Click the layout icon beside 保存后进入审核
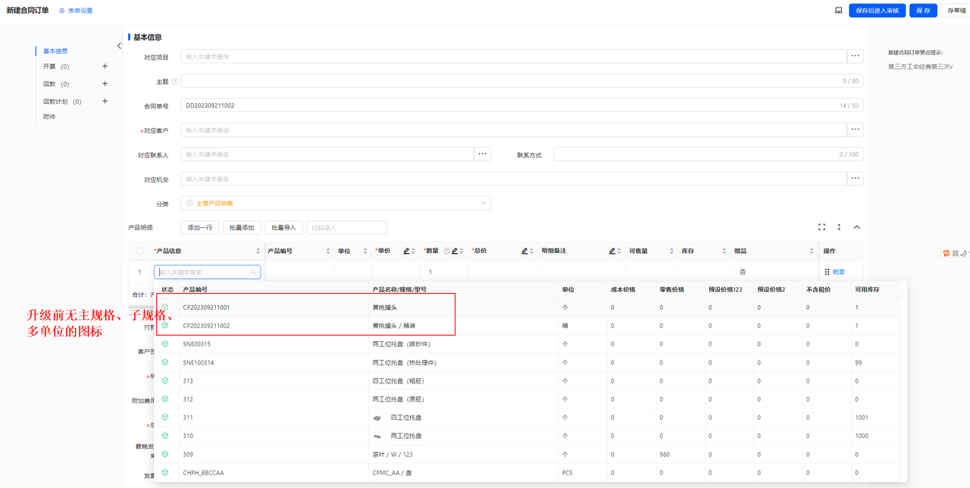This screenshot has width=970, height=488. point(838,11)
